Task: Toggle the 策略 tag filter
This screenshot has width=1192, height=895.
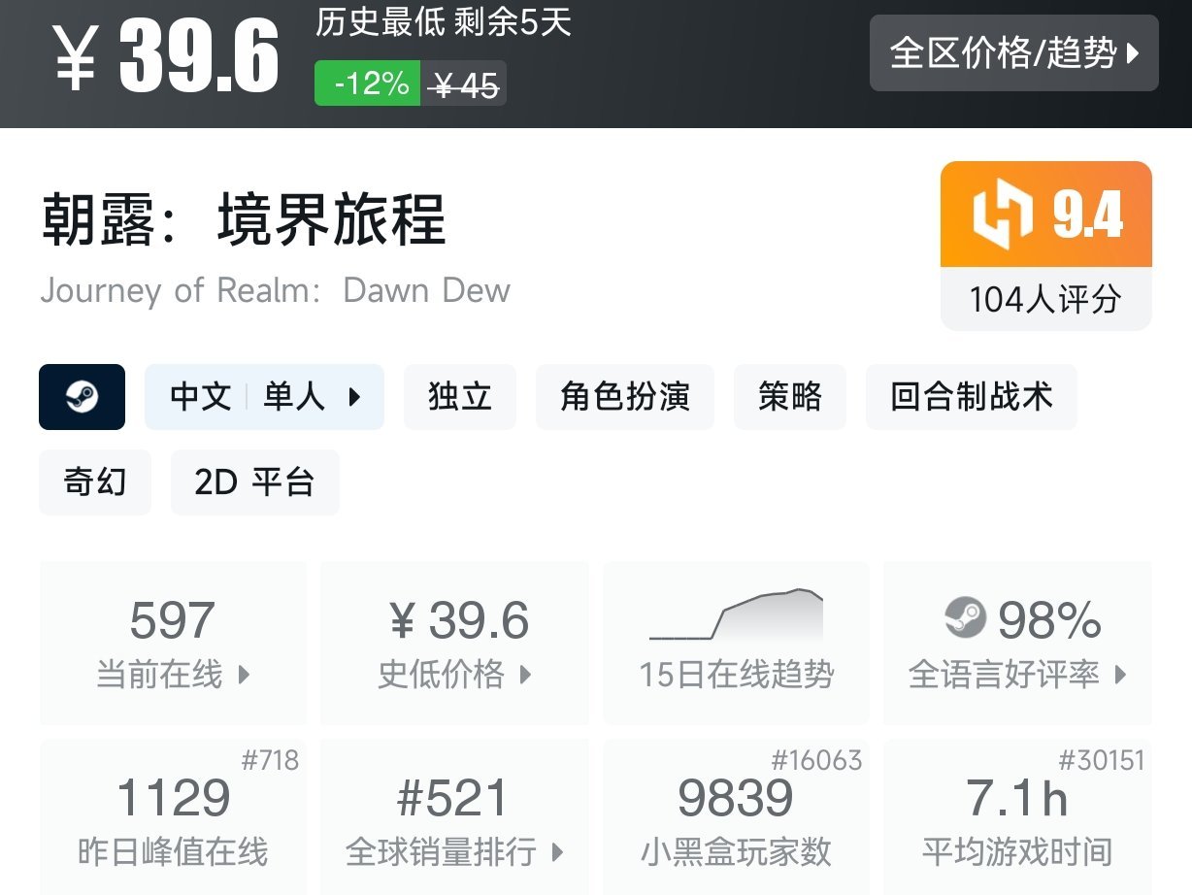Action: point(789,397)
